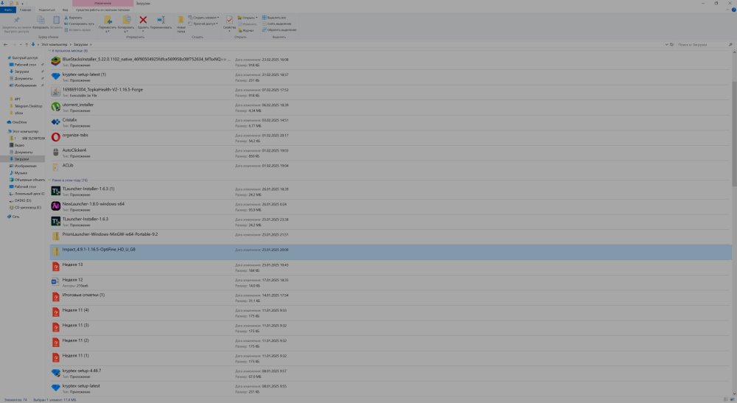Collapse the 'В прошлом месяце' group

click(x=49, y=50)
